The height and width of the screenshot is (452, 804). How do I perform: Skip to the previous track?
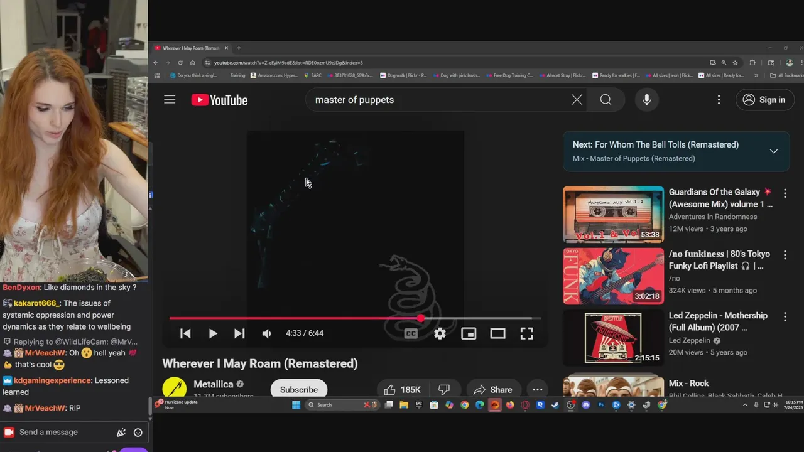pos(185,333)
